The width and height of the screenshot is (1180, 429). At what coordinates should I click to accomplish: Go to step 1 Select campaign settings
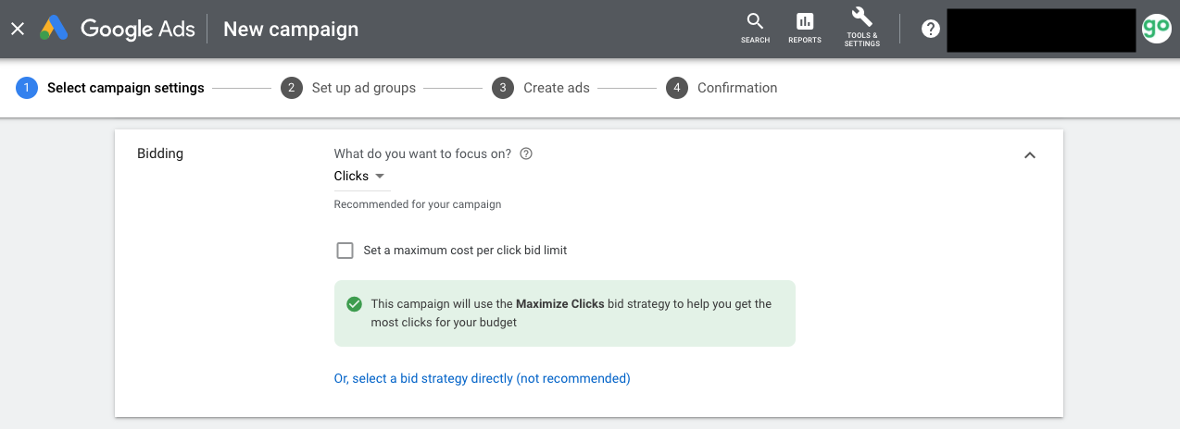(x=110, y=88)
